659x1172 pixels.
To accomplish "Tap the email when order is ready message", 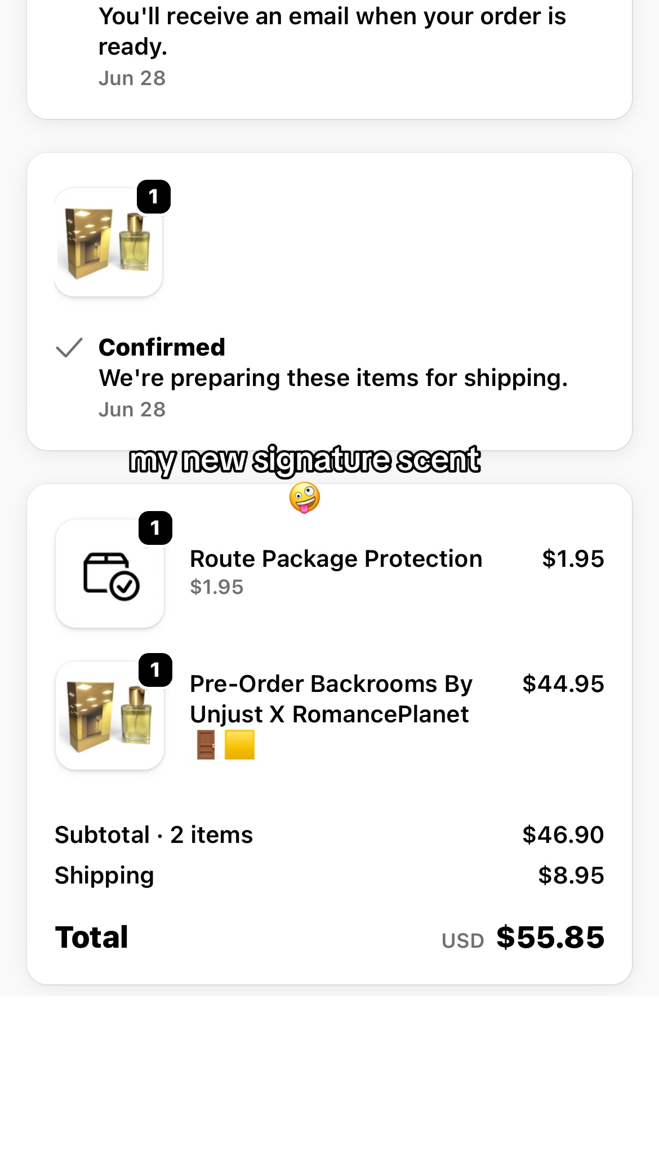I will (x=332, y=32).
